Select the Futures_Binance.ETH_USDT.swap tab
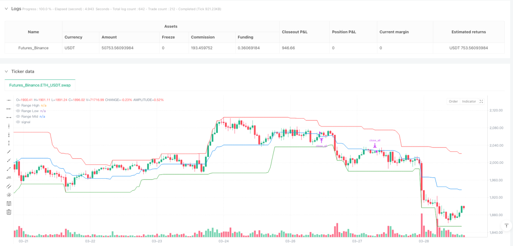This screenshot has height=246, width=513. [x=40, y=85]
